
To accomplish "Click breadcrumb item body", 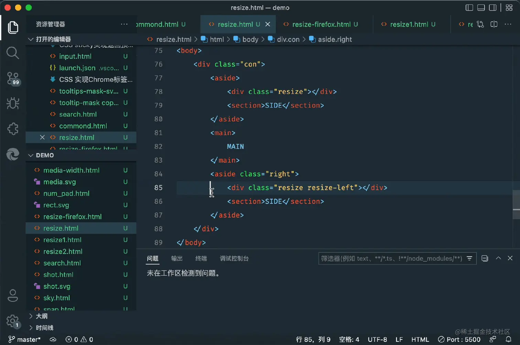I will pos(246,40).
